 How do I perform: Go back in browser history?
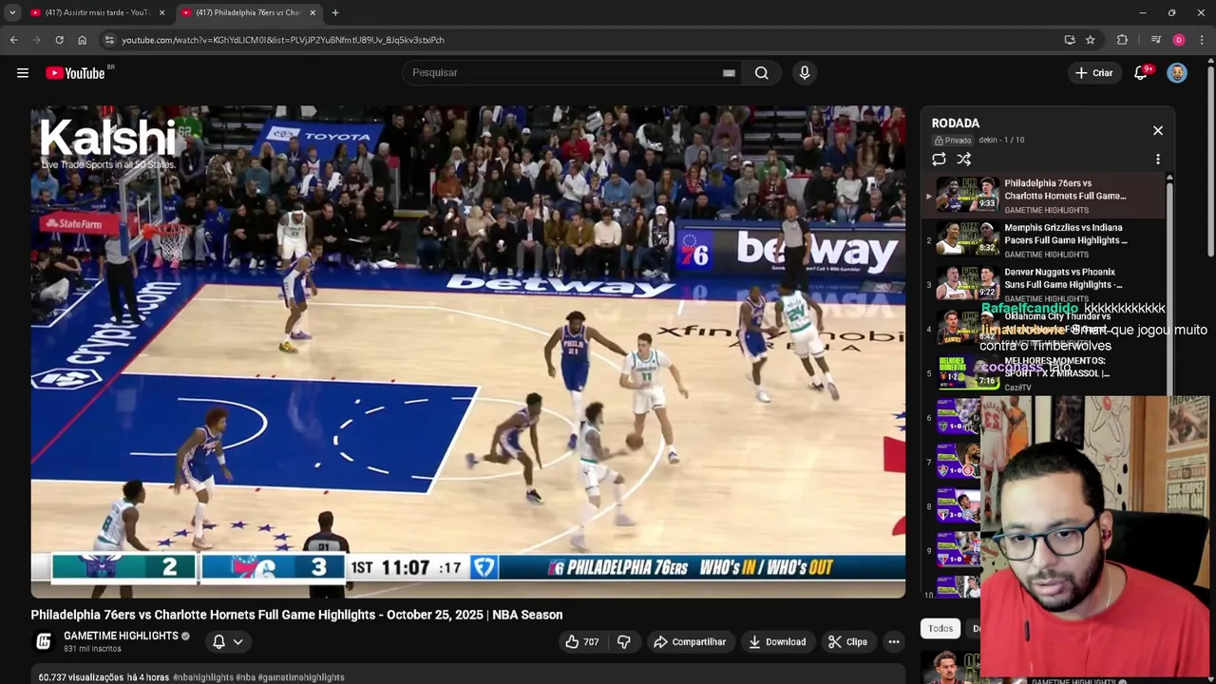click(13, 40)
